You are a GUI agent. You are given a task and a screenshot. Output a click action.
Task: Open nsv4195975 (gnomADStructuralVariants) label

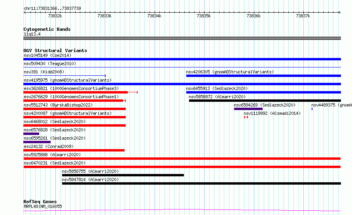coord(68,80)
